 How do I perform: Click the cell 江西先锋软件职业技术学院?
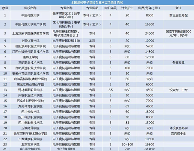point(30,52)
